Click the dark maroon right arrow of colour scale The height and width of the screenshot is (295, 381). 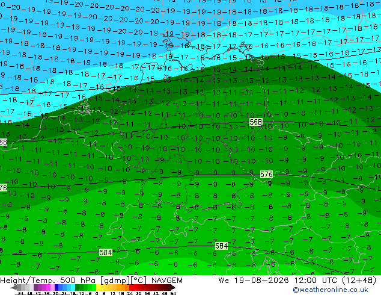pyautogui.click(x=173, y=287)
